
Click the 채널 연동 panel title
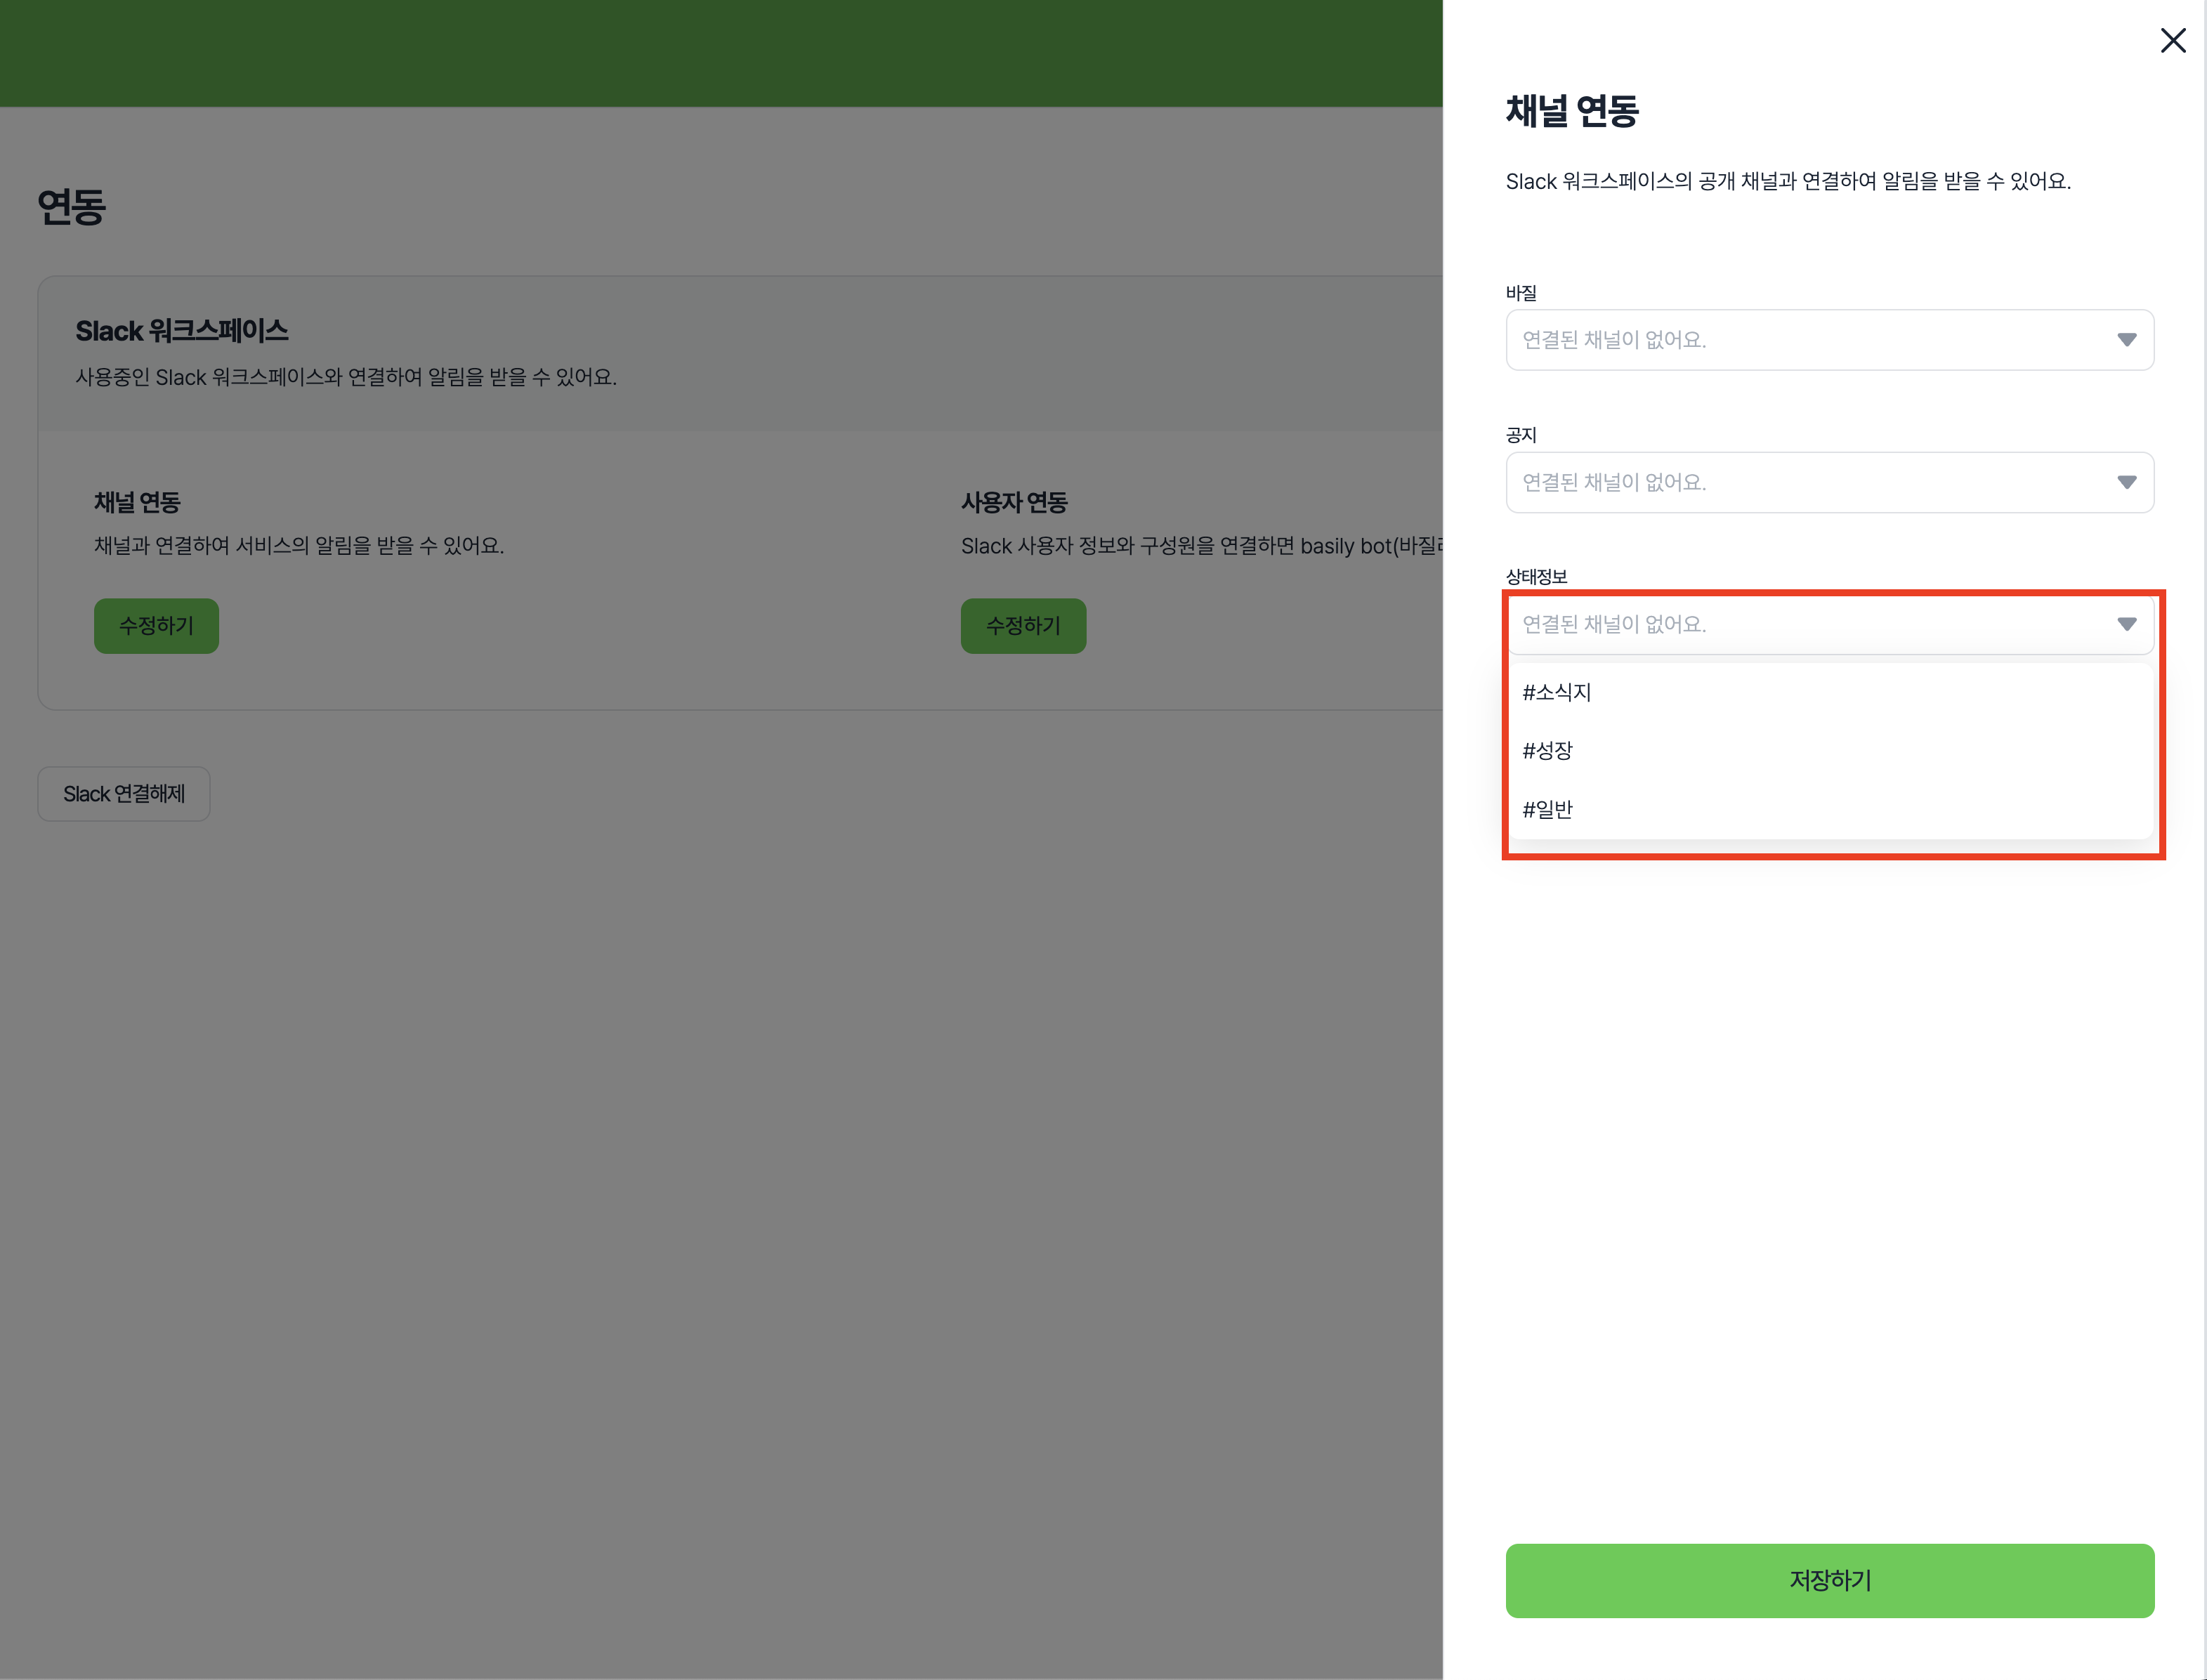(x=1572, y=111)
